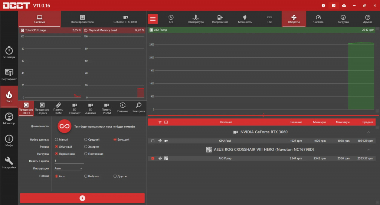The height and width of the screenshot is (205, 380).
Task: Switch to the Система tab
Action: click(39, 19)
